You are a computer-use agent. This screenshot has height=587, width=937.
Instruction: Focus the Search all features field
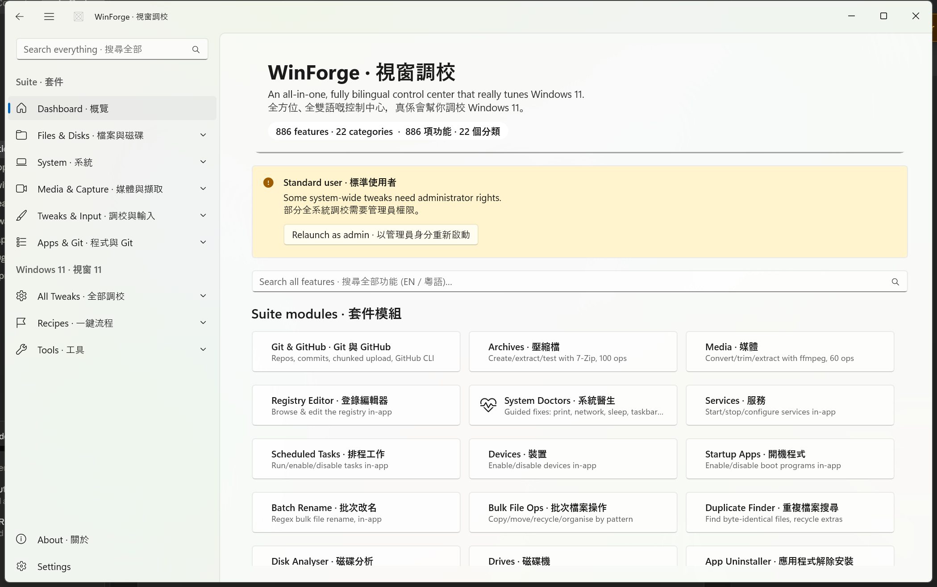click(x=579, y=281)
